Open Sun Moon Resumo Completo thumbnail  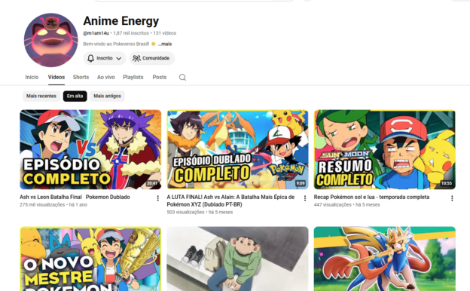coord(385,149)
